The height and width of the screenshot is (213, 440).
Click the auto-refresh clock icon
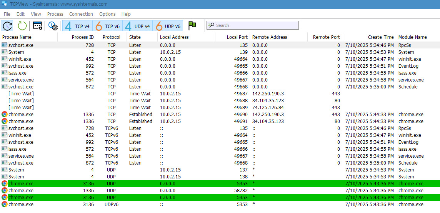pos(7,26)
